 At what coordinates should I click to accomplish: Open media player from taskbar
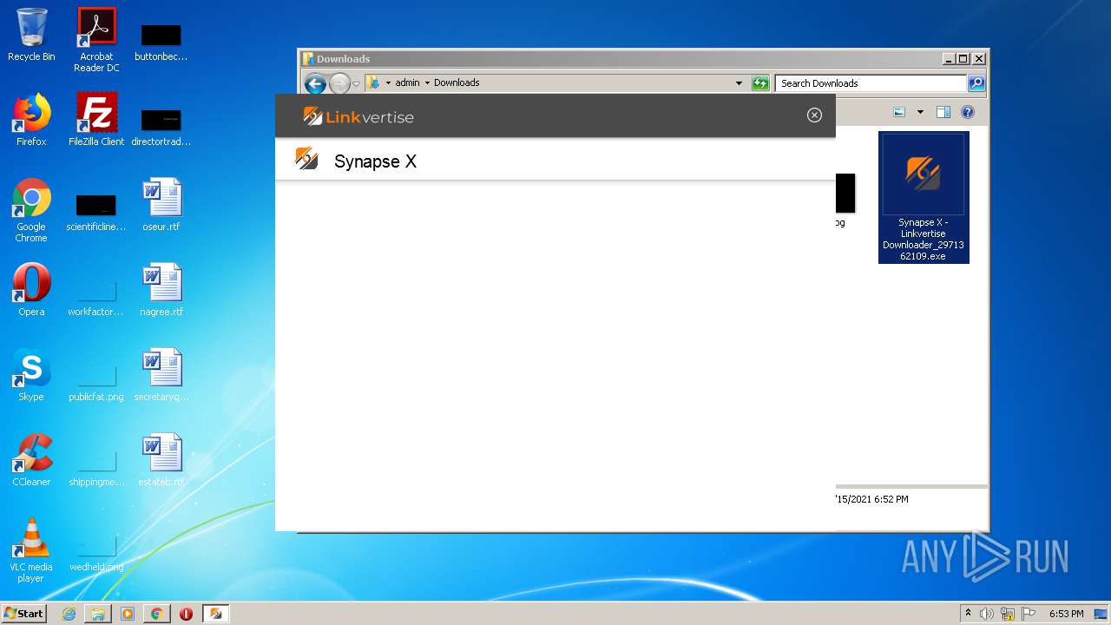pyautogui.click(x=128, y=614)
